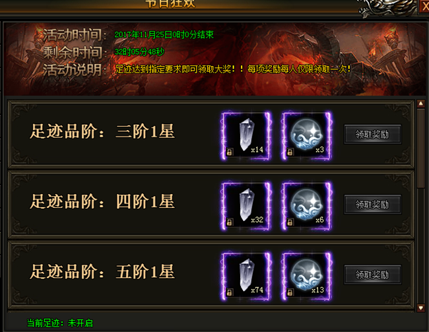Click the 足迹品阶:三阶1星 row label
Screen dimensions: 429x332
pos(102,131)
